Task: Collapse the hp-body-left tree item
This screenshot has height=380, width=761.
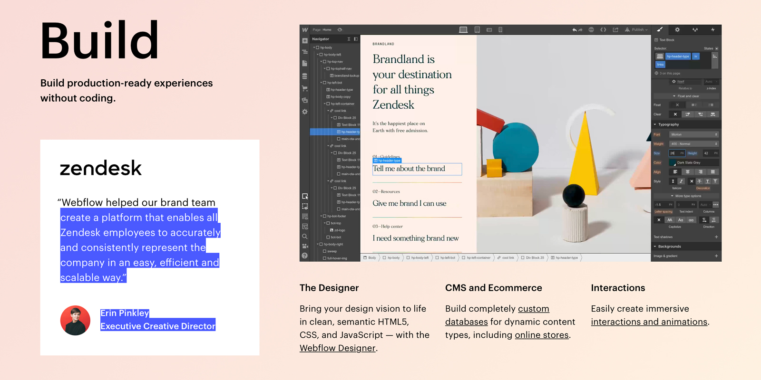Action: (x=317, y=55)
